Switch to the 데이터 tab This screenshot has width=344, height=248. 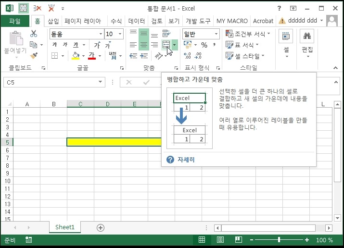click(x=137, y=21)
